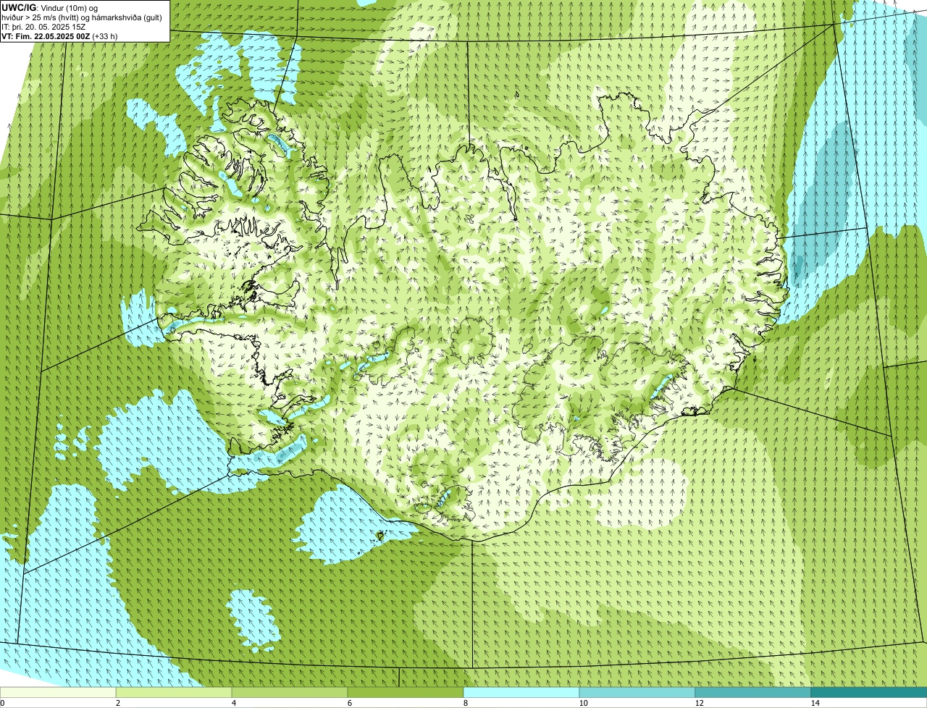
Task: Click the legend label '4'
Action: 233,703
